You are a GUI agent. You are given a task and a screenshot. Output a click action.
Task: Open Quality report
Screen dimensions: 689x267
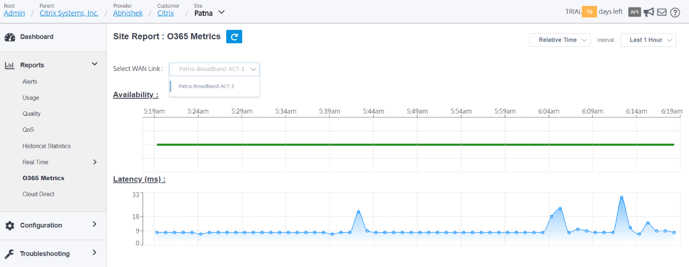(32, 114)
